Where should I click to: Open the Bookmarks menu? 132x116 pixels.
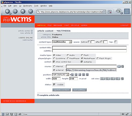point(28,6)
